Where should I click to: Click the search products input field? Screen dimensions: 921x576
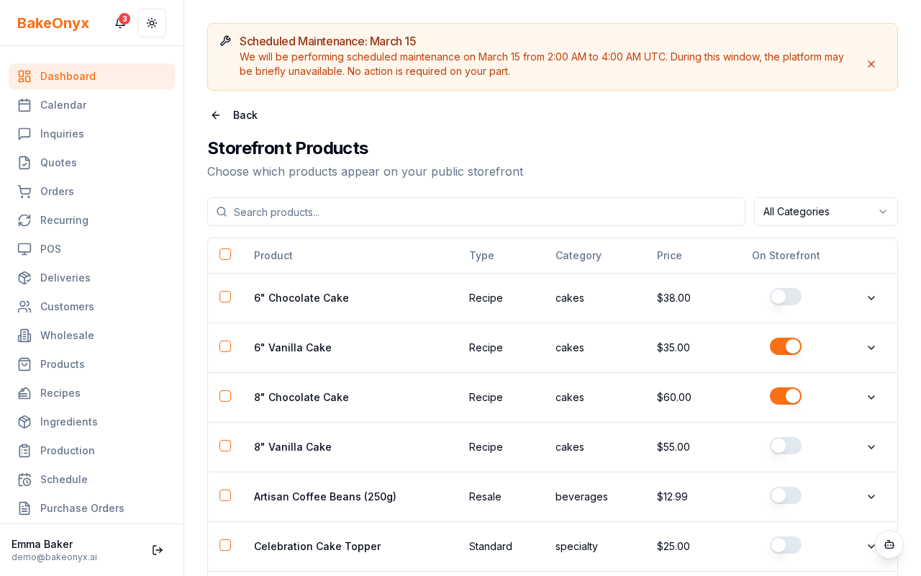tap(476, 212)
